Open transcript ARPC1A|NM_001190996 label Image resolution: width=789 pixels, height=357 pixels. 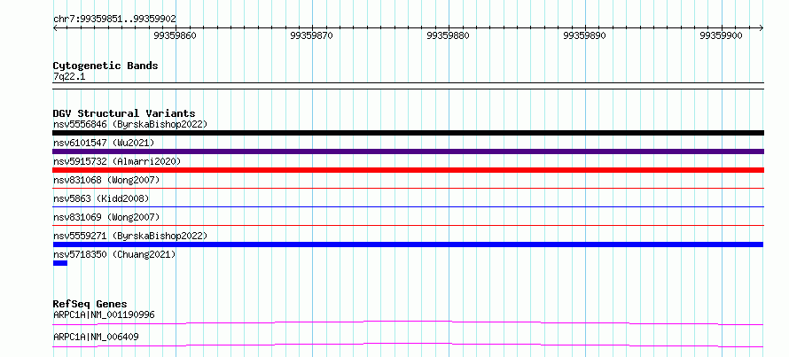point(104,314)
